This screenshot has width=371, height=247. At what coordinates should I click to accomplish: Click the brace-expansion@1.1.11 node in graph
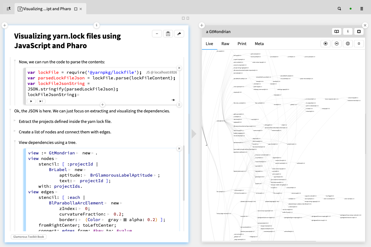[331, 99]
